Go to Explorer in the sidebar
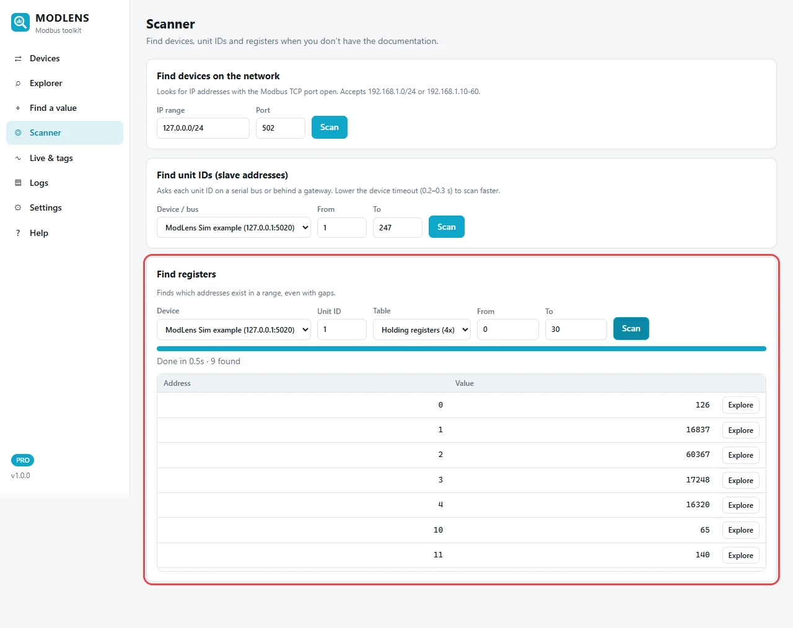The width and height of the screenshot is (793, 628). (64, 83)
